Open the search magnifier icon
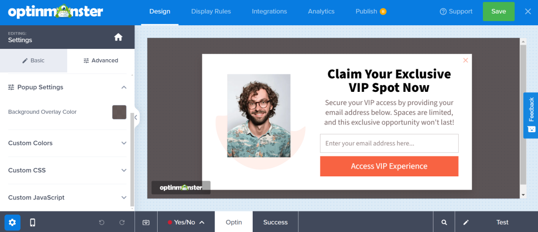Image resolution: width=538 pixels, height=232 pixels. click(444, 223)
